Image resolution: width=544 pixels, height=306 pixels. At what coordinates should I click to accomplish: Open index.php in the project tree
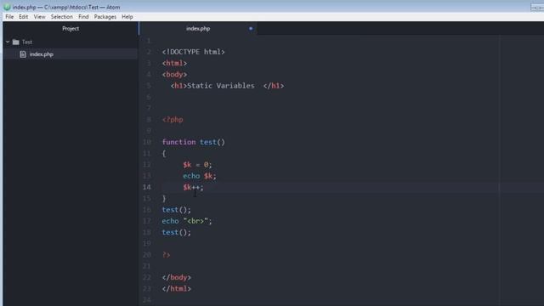click(42, 54)
